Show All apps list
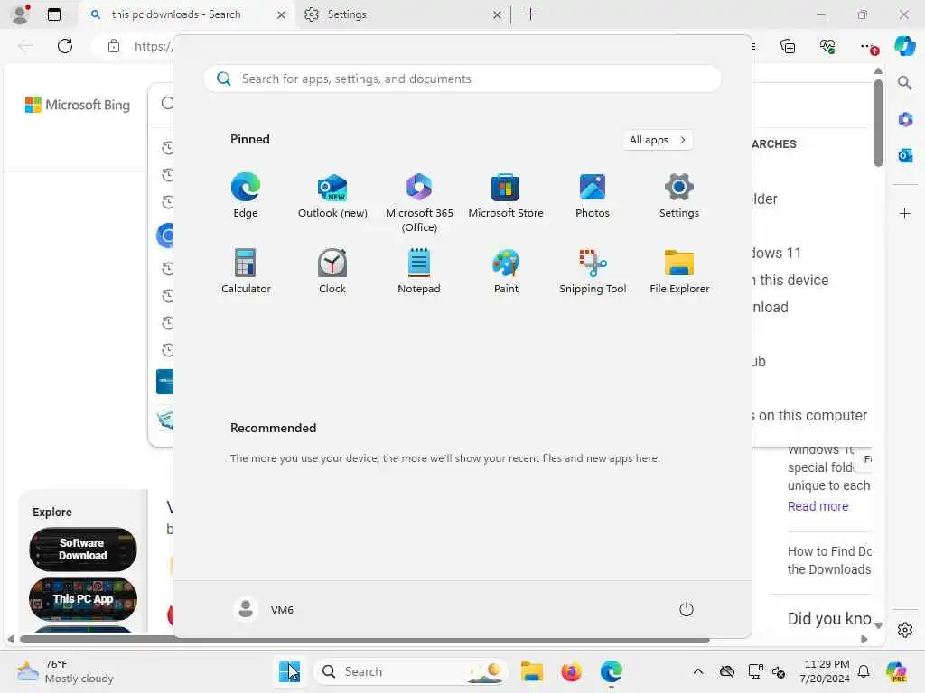The height and width of the screenshot is (693, 925). point(658,140)
